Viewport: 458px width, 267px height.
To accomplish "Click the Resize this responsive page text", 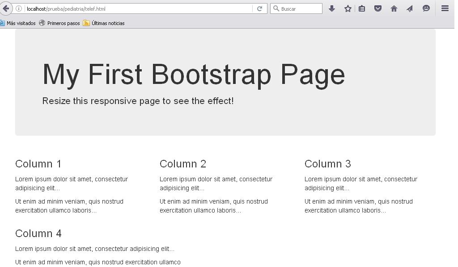I will tap(138, 101).
